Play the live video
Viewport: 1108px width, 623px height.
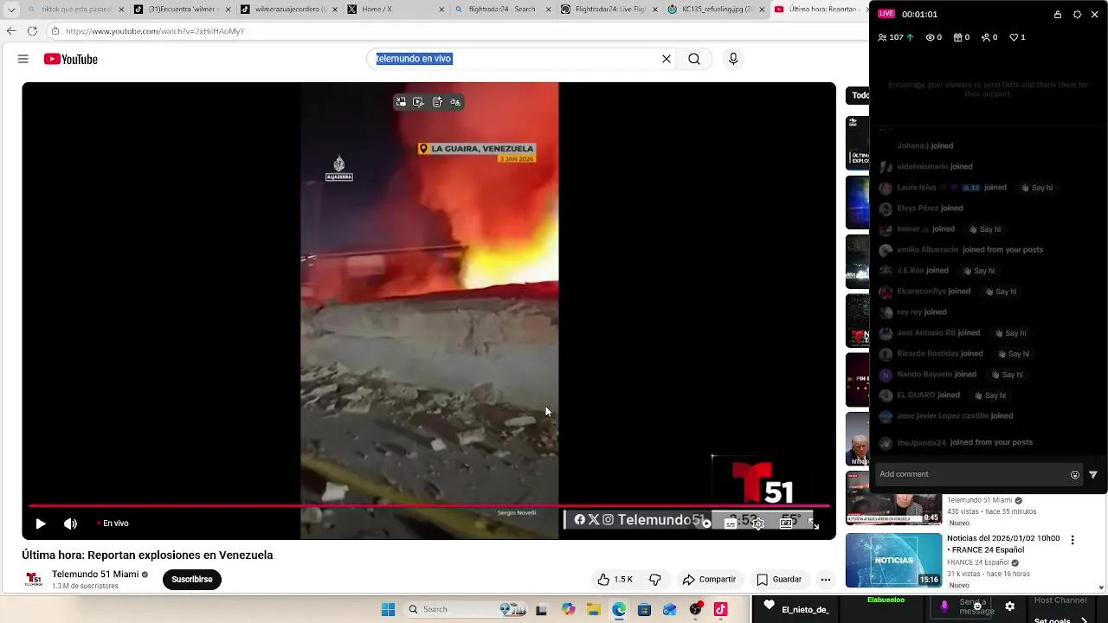coord(41,523)
